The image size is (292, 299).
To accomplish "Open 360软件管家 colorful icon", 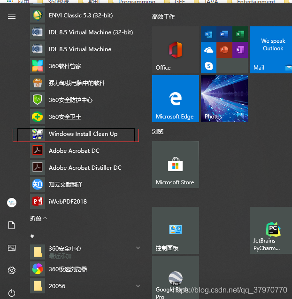I will coord(38,66).
